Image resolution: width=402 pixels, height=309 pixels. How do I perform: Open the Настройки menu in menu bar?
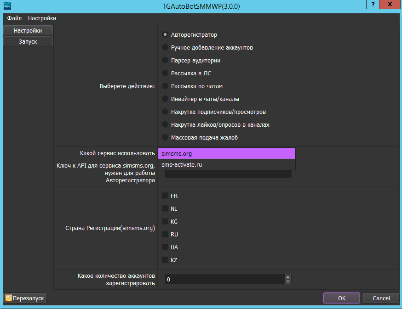42,18
